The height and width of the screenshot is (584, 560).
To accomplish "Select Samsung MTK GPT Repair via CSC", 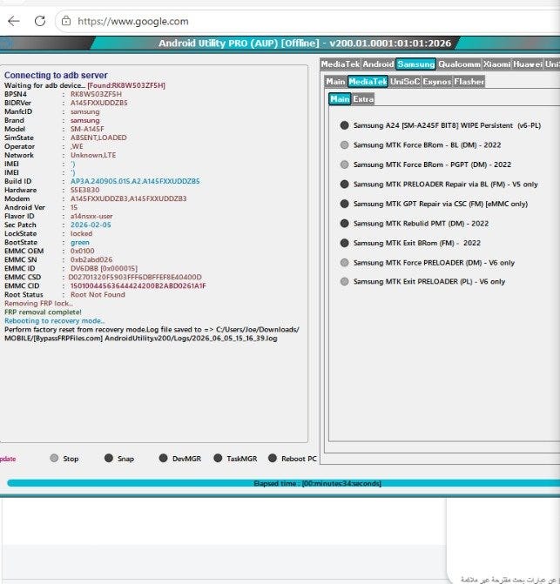I will [434, 205].
